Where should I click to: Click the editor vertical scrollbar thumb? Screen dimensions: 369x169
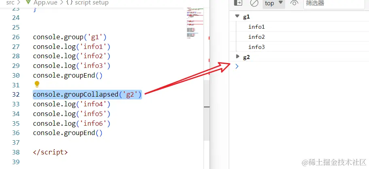click(x=207, y=110)
